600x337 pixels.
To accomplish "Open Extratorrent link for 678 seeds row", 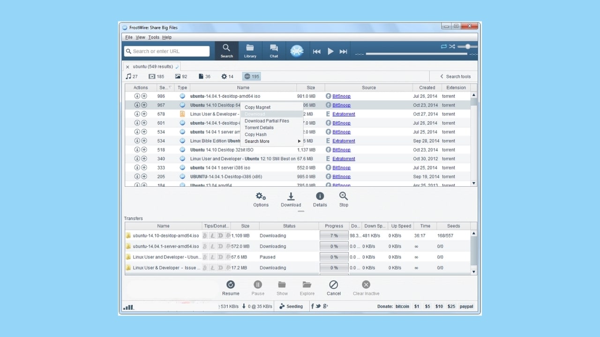I will pos(344,114).
